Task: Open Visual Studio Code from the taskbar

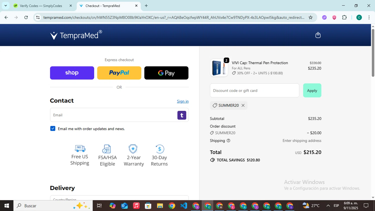Action: tap(184, 206)
